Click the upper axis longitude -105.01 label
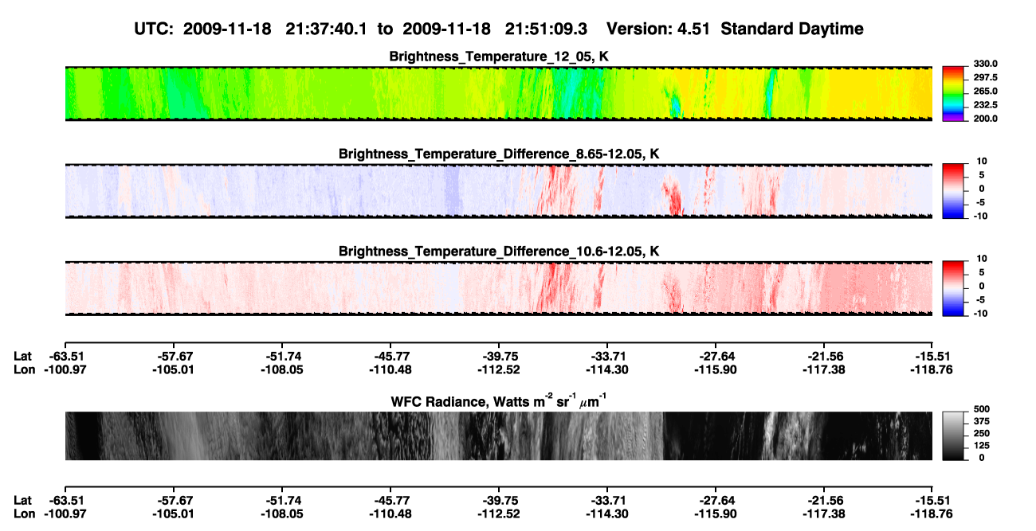Image resolution: width=1036 pixels, height=531 pixels. click(174, 369)
